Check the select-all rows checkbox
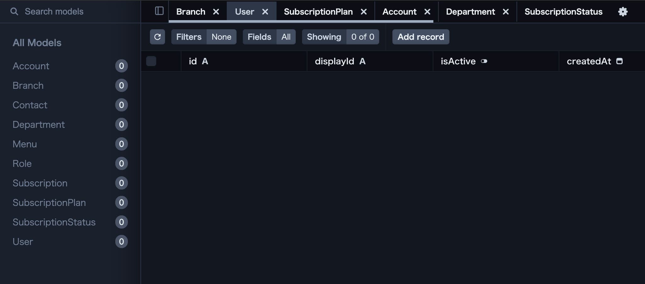The width and height of the screenshot is (645, 284). pyautogui.click(x=151, y=61)
